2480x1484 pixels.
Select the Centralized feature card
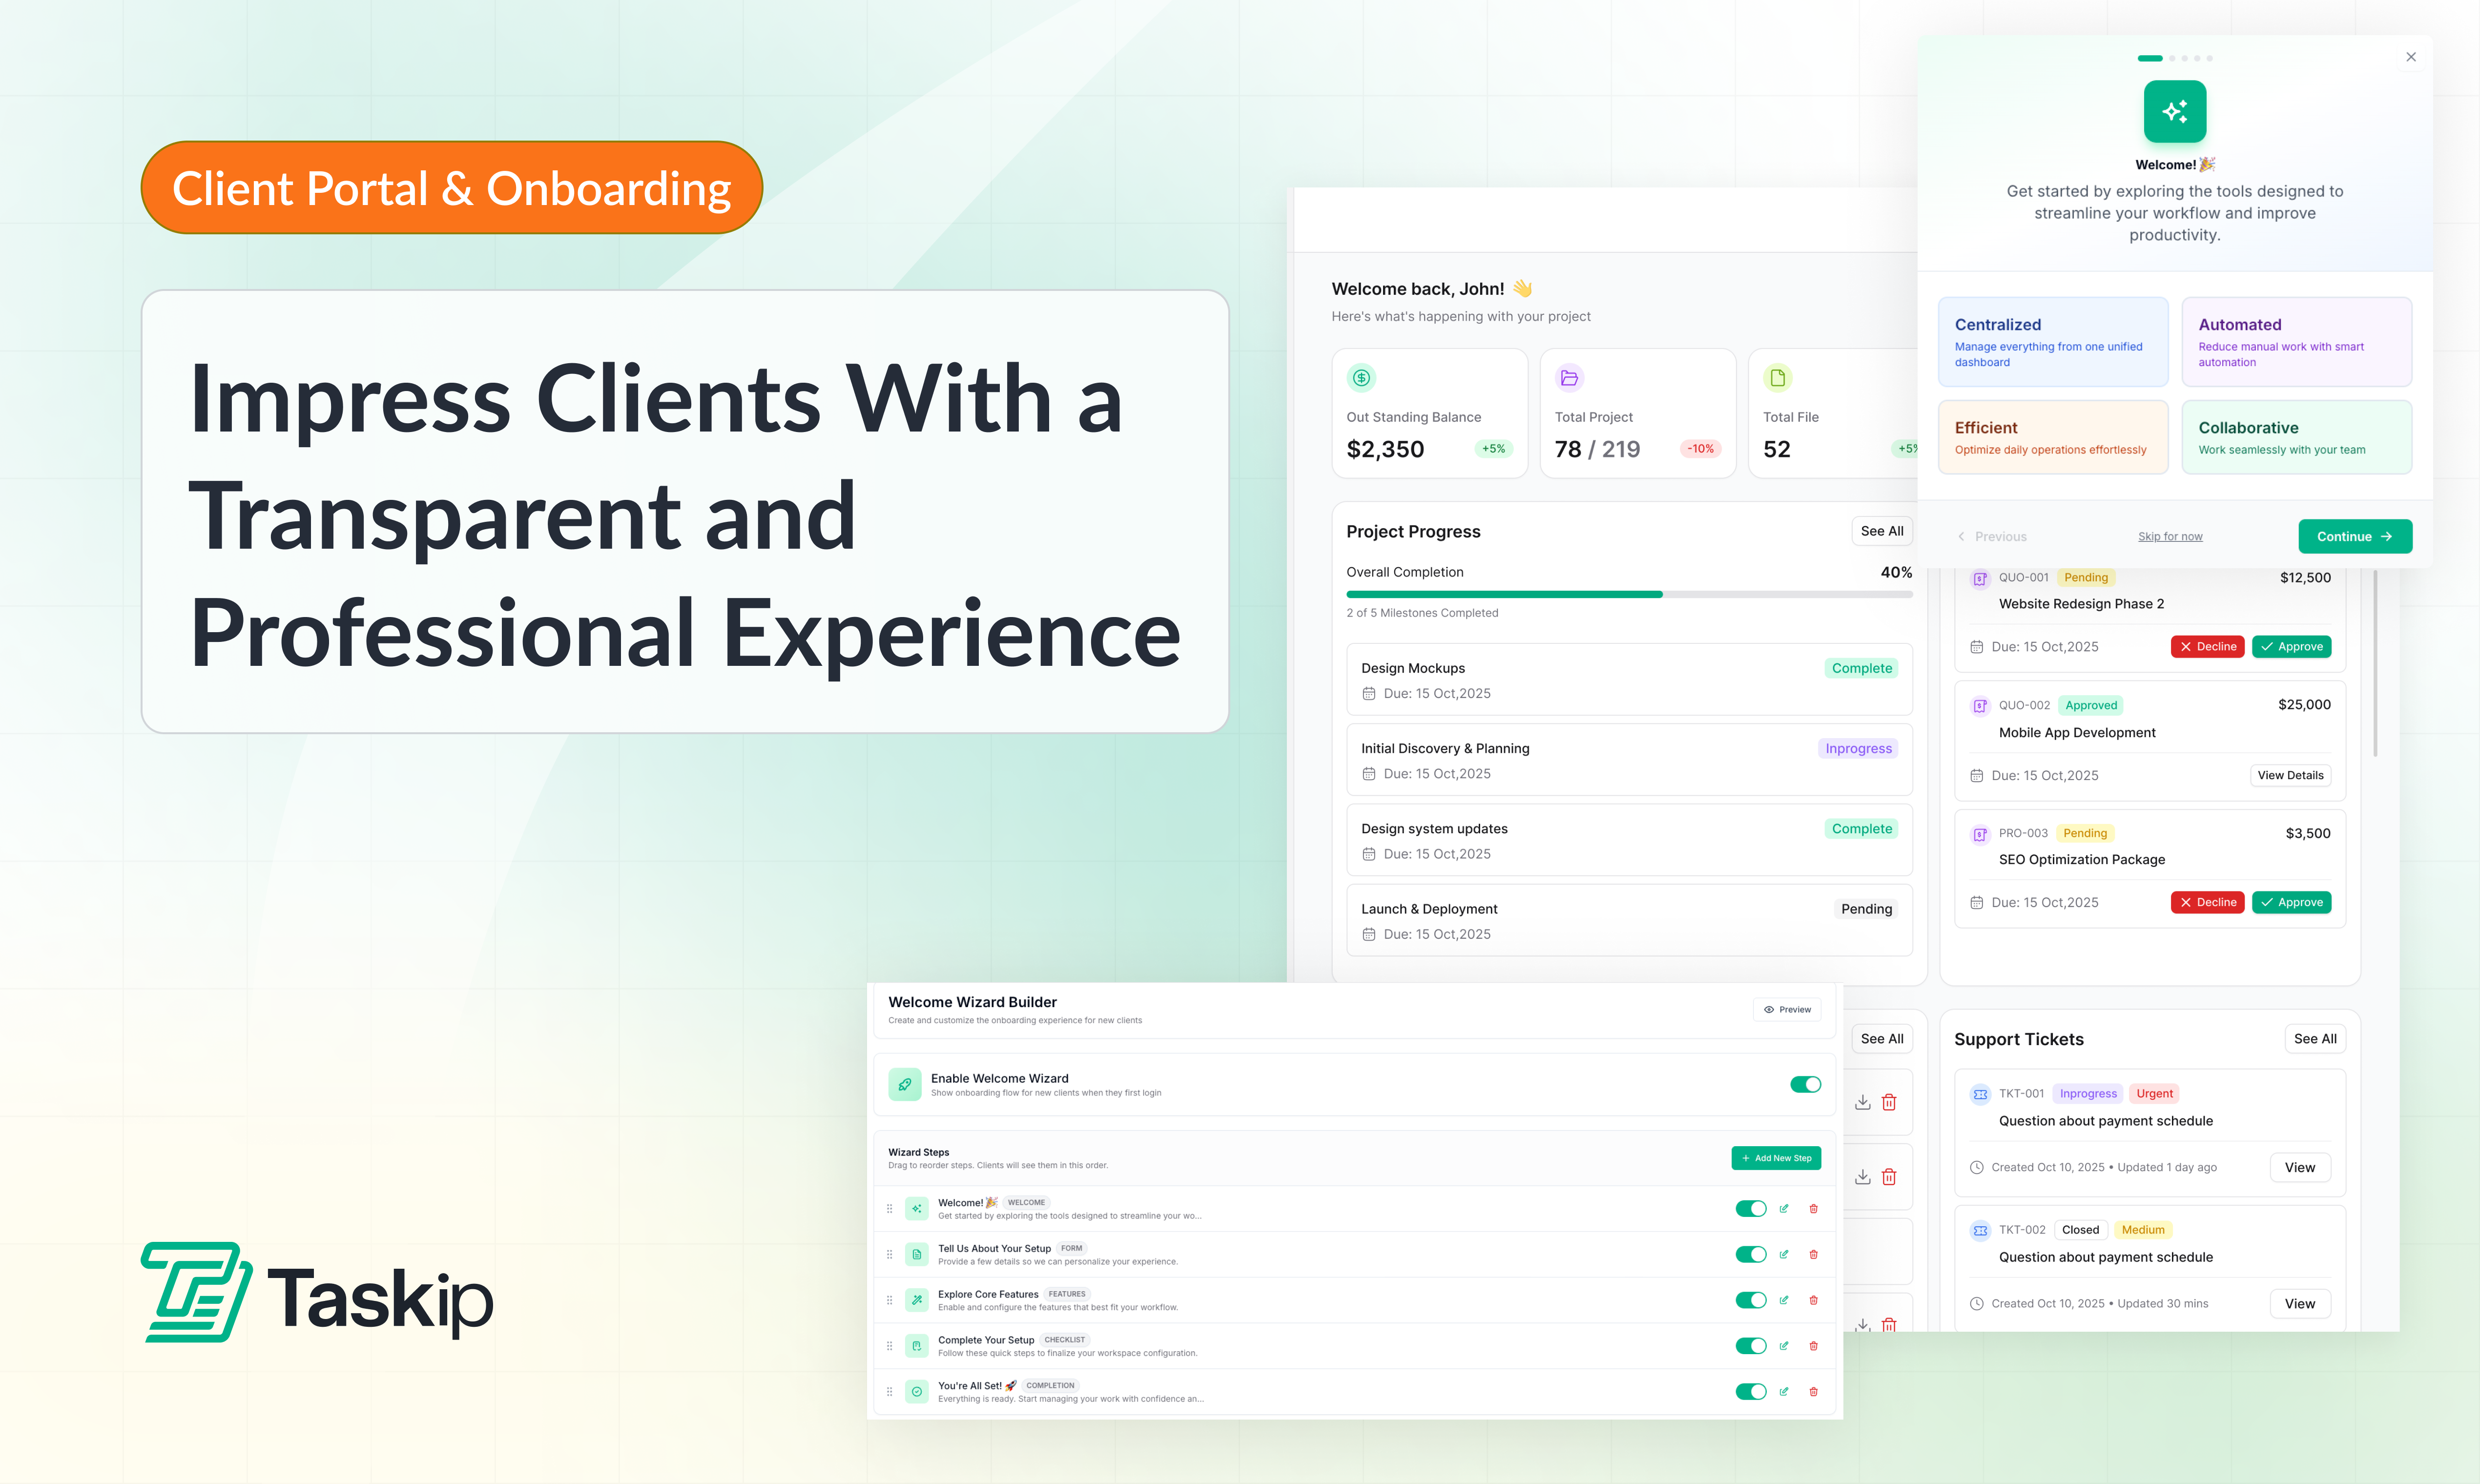pyautogui.click(x=2052, y=342)
